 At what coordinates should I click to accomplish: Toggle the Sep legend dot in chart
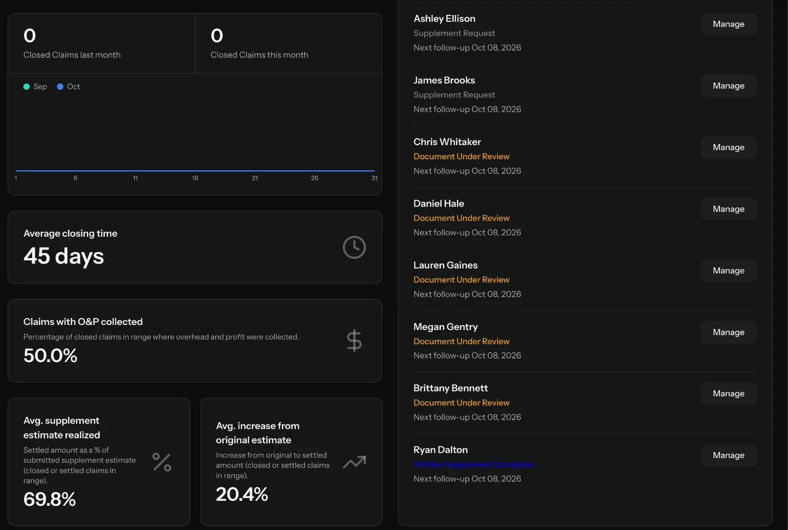(26, 87)
